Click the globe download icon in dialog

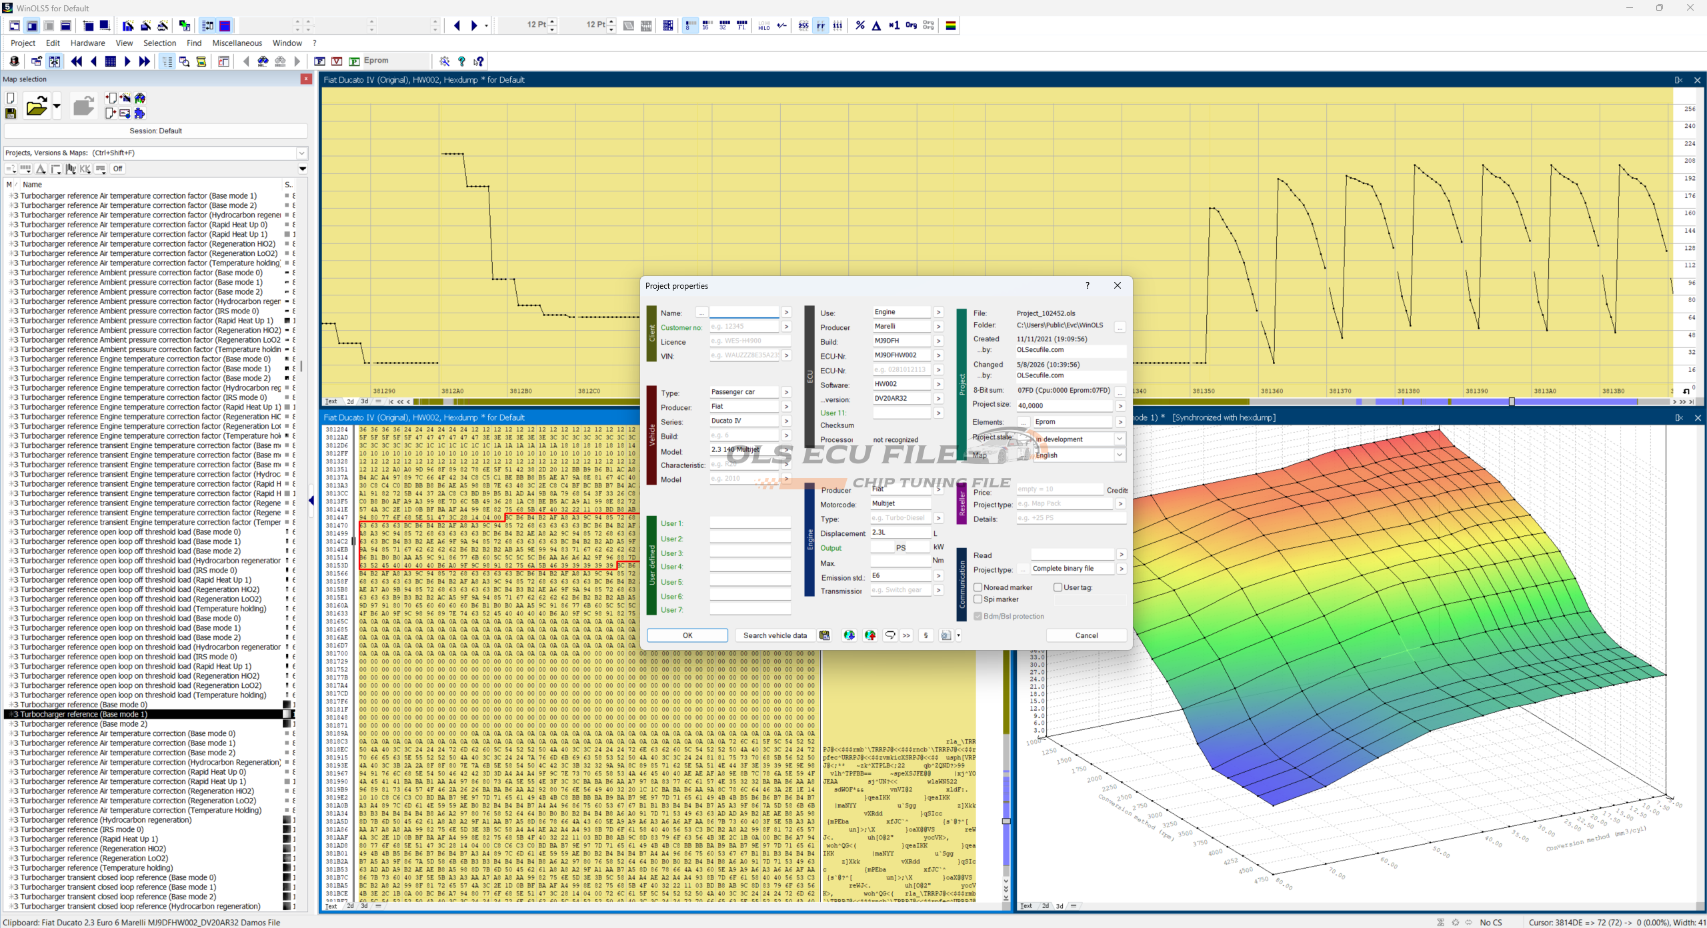[x=849, y=635]
